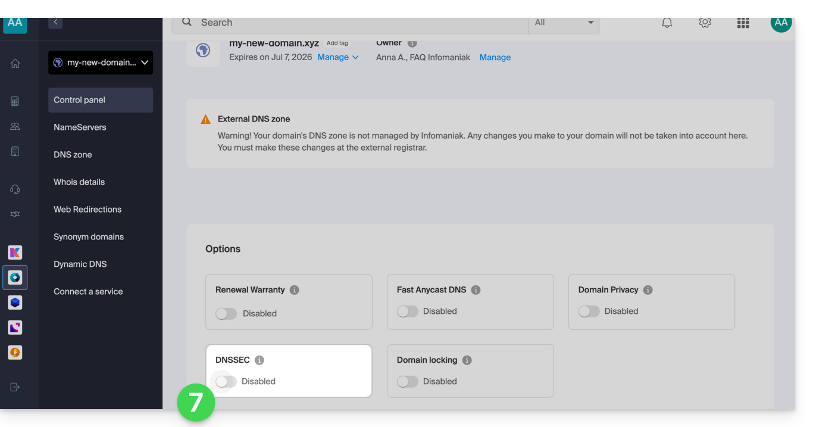Click the DNSSEC info icon

259,360
